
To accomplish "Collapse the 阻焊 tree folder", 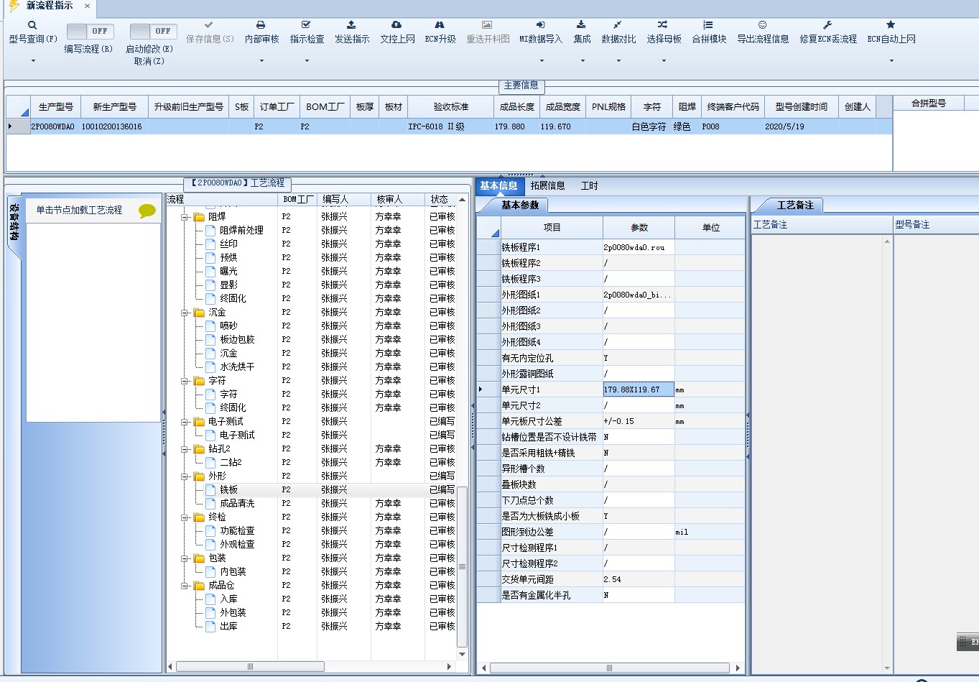I will tap(185, 216).
